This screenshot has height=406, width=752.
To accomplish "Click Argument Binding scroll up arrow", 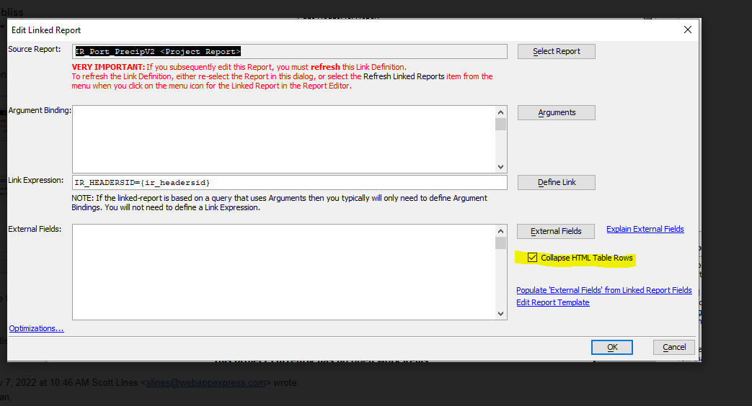I will [x=500, y=112].
